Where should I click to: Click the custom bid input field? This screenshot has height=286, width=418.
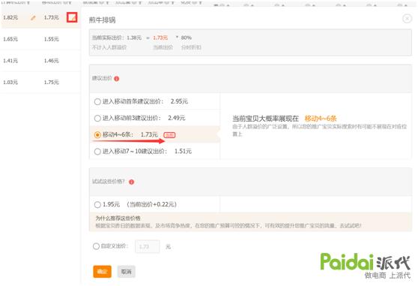[x=148, y=246]
